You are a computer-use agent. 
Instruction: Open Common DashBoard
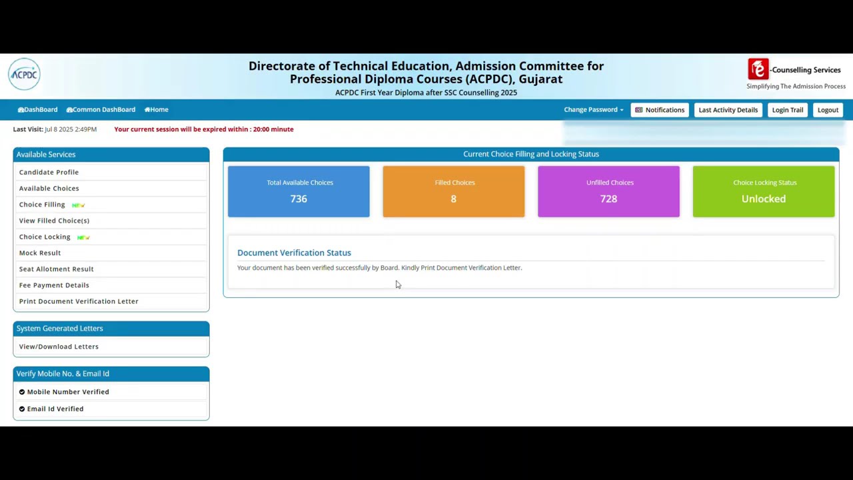click(x=101, y=109)
